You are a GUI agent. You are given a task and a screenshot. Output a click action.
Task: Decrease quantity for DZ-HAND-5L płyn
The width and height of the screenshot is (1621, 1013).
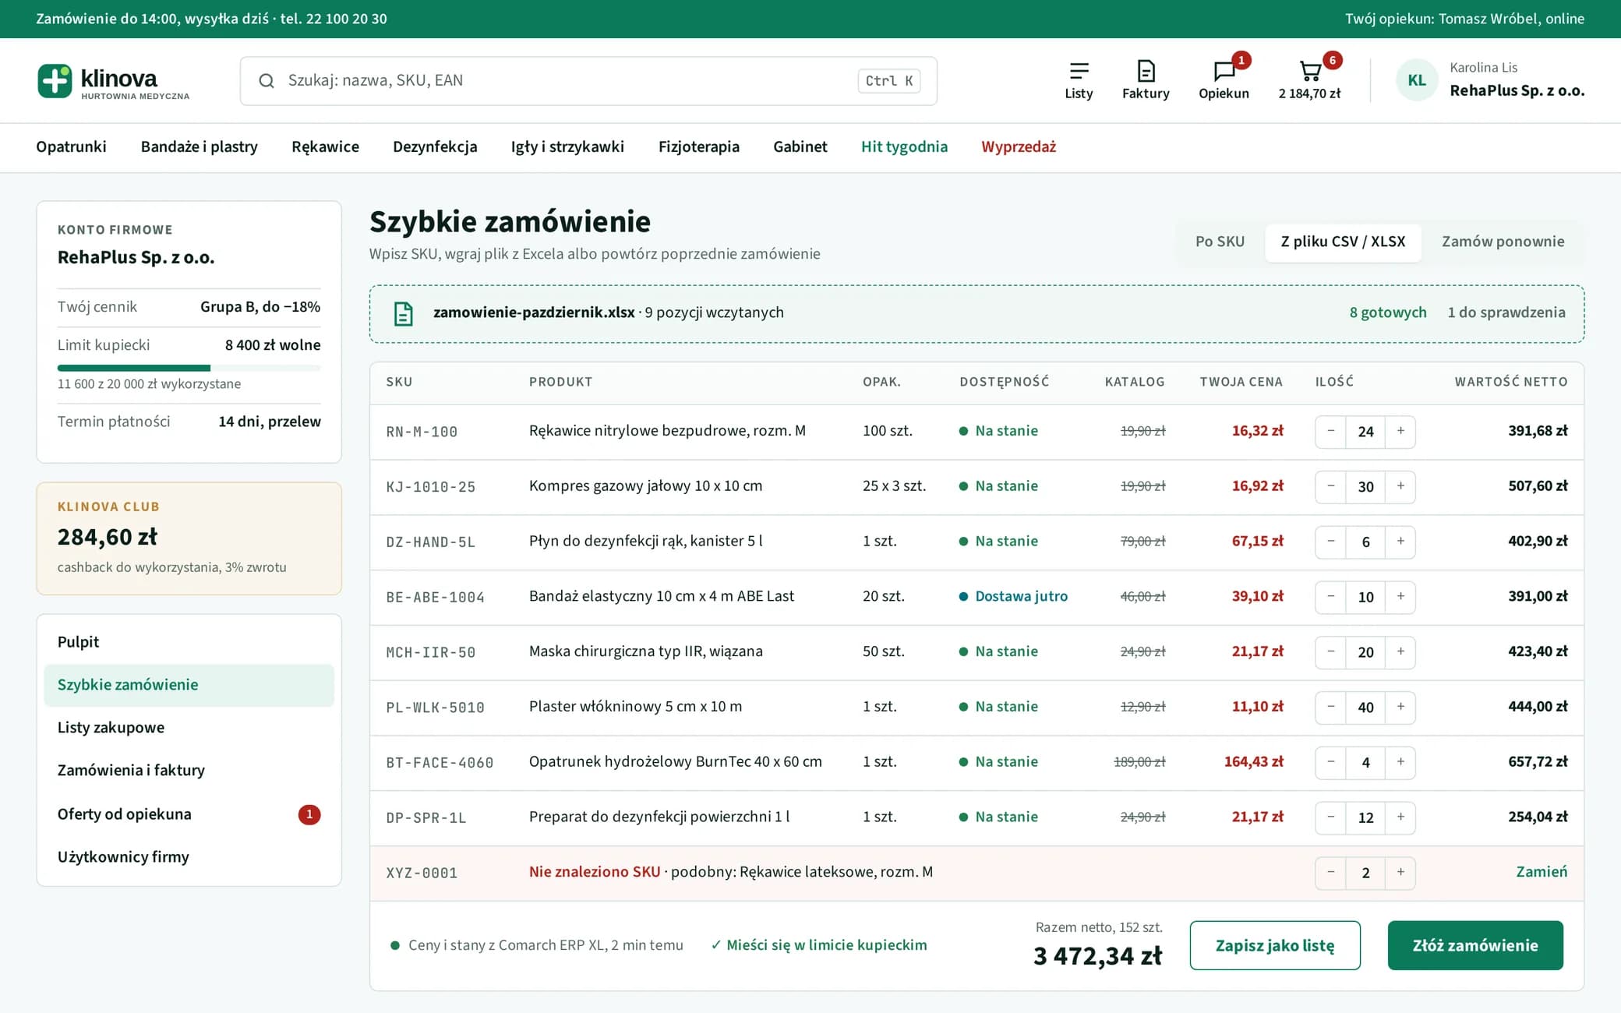(1331, 542)
